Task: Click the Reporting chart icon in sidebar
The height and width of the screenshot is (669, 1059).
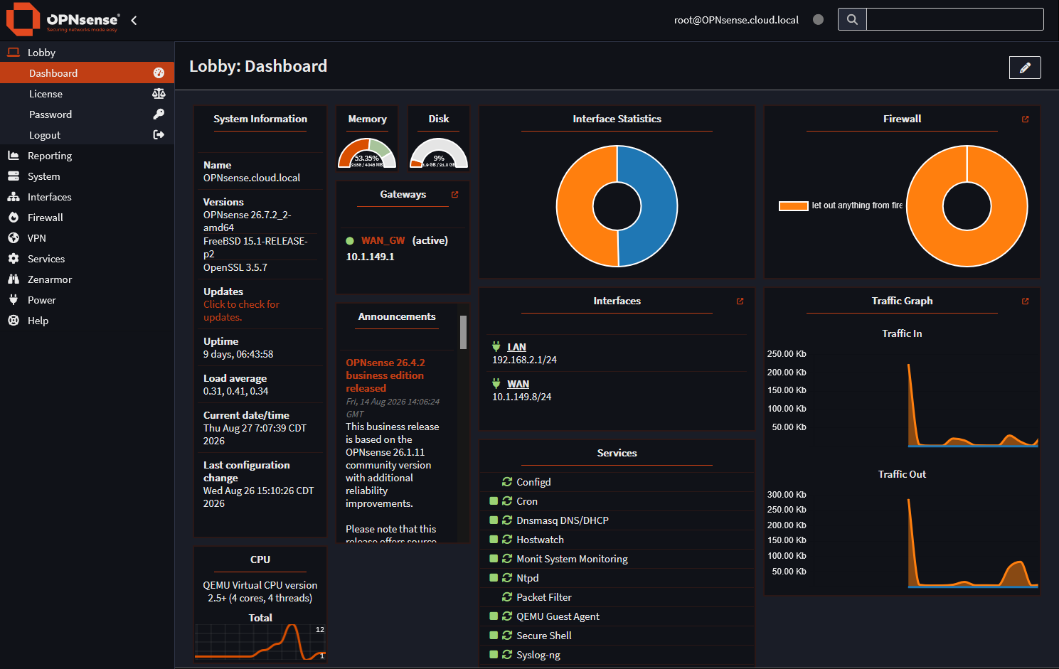Action: pos(13,156)
